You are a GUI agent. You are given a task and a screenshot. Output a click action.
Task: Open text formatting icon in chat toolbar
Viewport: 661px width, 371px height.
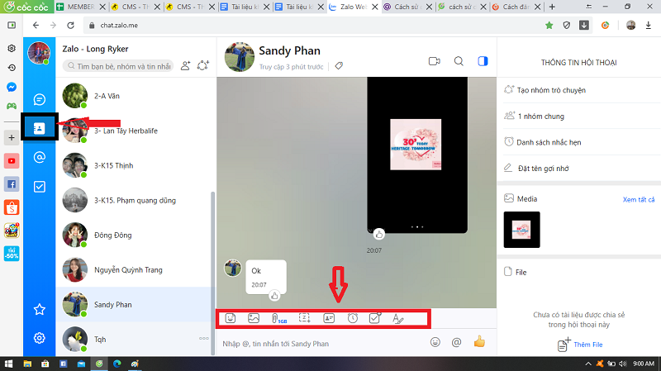click(x=397, y=319)
